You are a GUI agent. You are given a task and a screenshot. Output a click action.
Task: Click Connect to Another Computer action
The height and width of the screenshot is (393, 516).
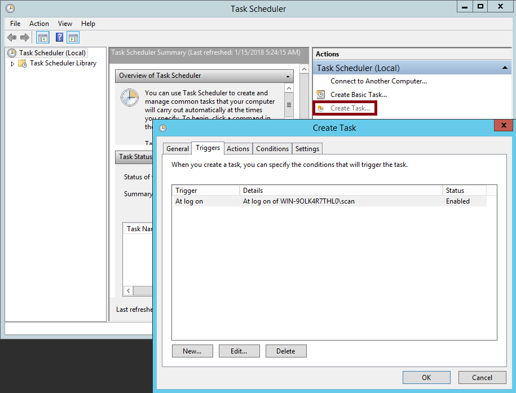378,81
